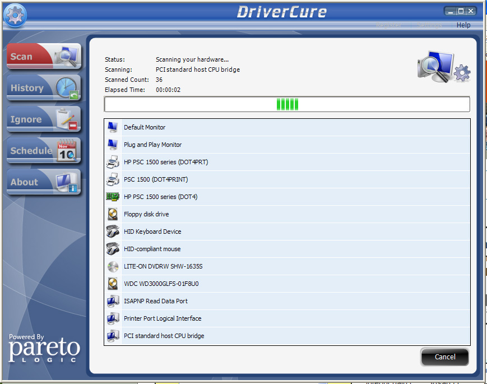
Task: Open the Scan section in sidebar
Action: click(x=44, y=56)
